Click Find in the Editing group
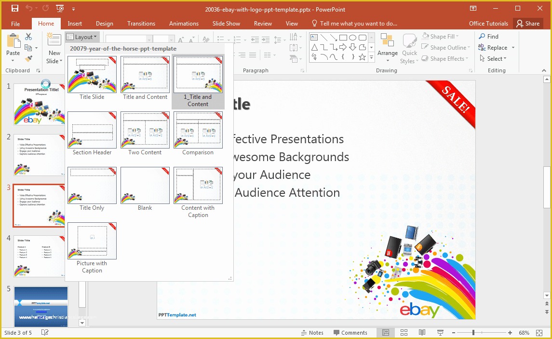The width and height of the screenshot is (552, 339). (x=488, y=36)
